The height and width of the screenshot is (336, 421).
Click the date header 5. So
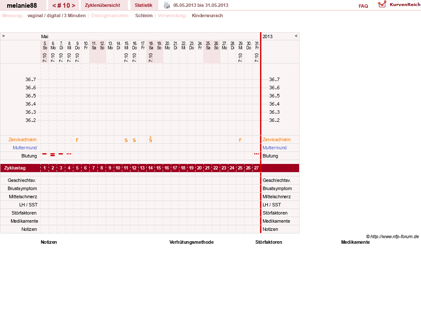tap(45, 45)
